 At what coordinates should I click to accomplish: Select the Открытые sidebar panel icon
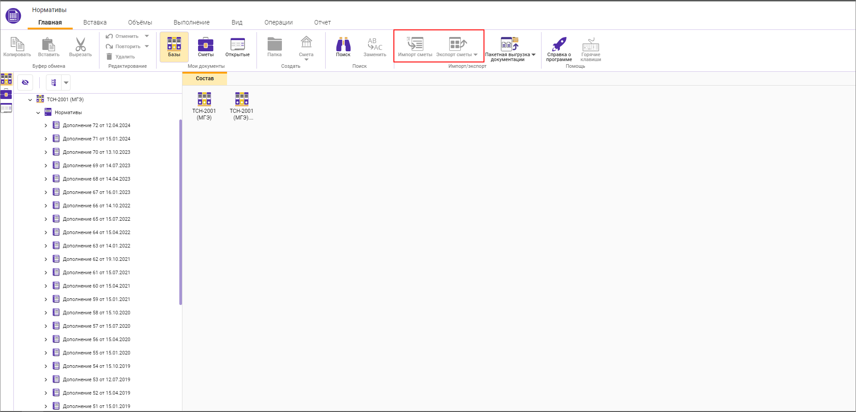pyautogui.click(x=6, y=108)
